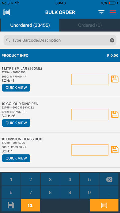The image size is (120, 213).
Task: Select quantity box for 10 COLOUR DINO PEN
Action: (90, 114)
